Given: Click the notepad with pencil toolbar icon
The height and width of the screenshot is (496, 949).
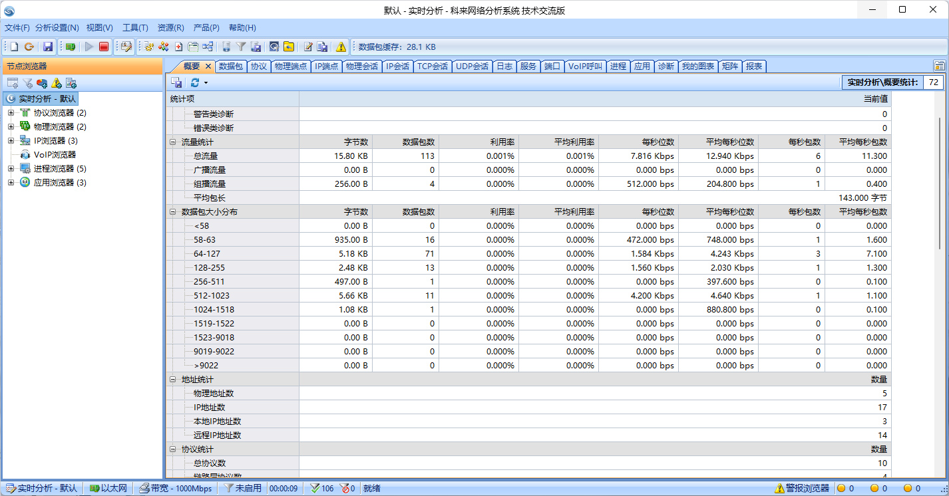Looking at the screenshot, I should tap(308, 47).
